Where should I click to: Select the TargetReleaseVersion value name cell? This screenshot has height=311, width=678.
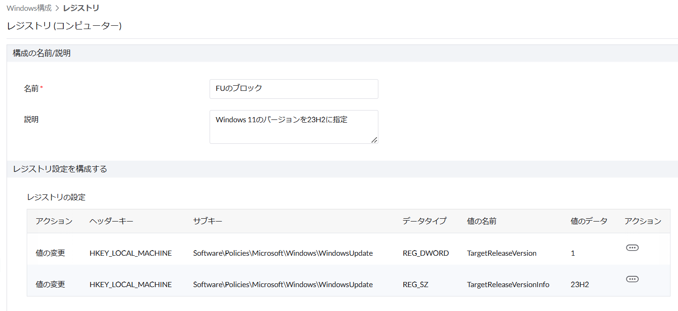click(501, 253)
